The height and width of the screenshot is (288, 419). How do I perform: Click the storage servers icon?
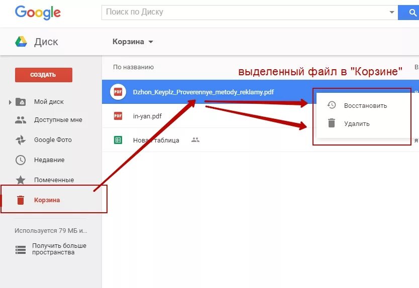(x=21, y=250)
